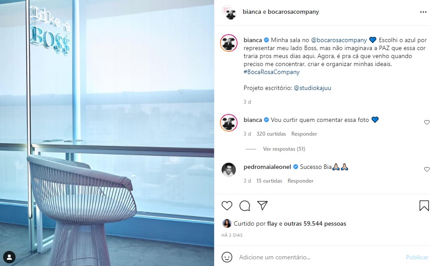Open the three-dot more options menu

point(423,12)
